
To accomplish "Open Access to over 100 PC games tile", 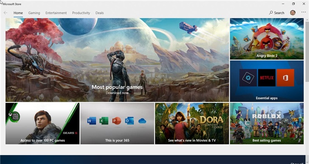I will click(x=42, y=123).
